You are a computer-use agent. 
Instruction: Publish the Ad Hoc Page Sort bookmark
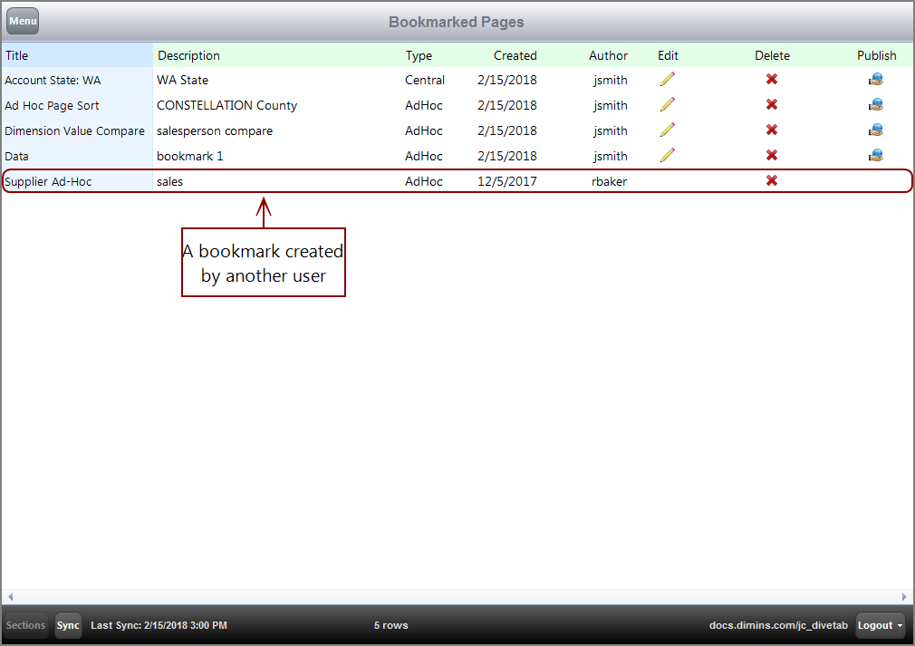876,105
